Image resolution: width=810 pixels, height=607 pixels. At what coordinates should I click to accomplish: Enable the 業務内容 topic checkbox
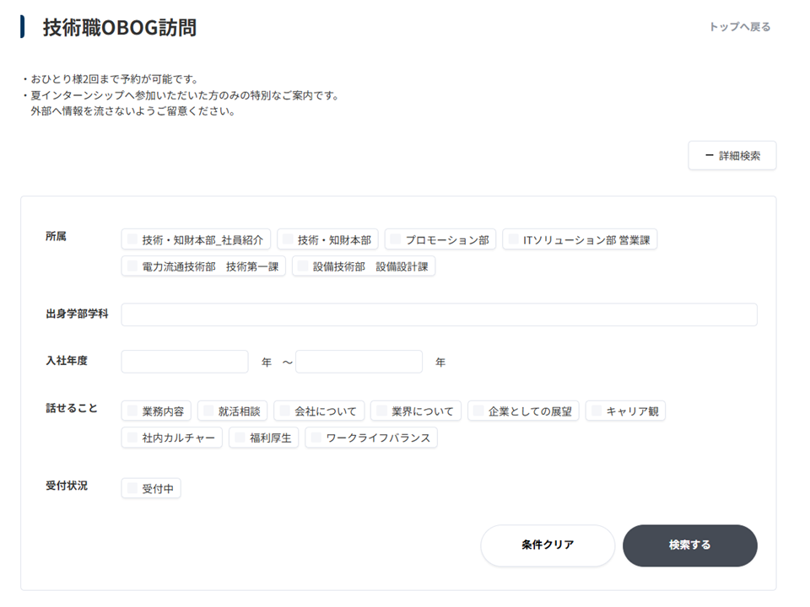point(132,411)
